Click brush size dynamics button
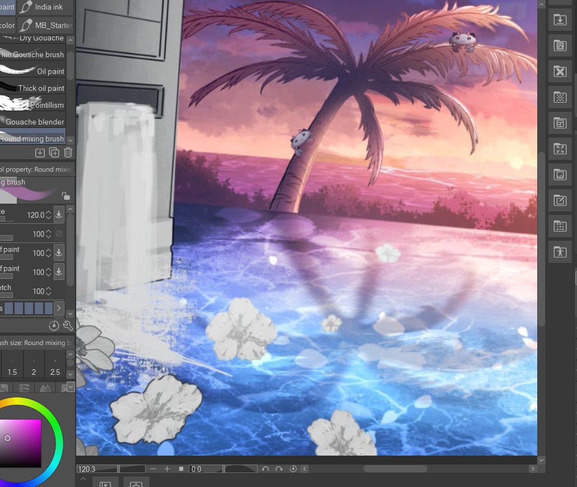 (x=59, y=214)
